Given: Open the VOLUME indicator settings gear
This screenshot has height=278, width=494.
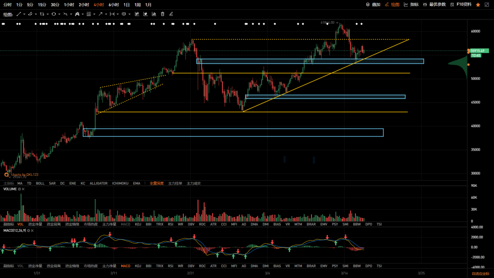Looking at the screenshot, I should [x=20, y=189].
